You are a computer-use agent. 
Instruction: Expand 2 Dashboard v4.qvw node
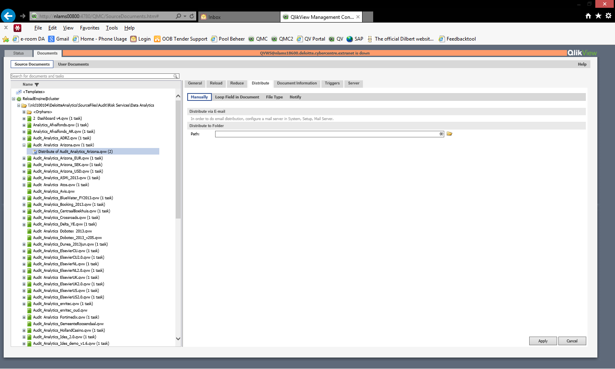[x=24, y=118]
